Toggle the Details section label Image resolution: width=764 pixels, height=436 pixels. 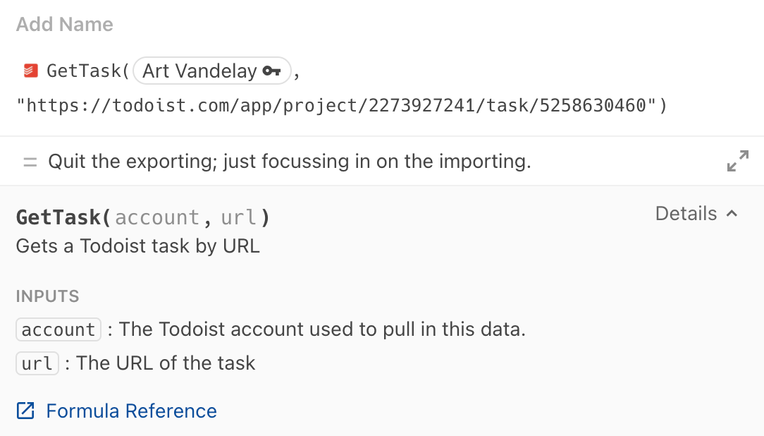pyautogui.click(x=686, y=214)
